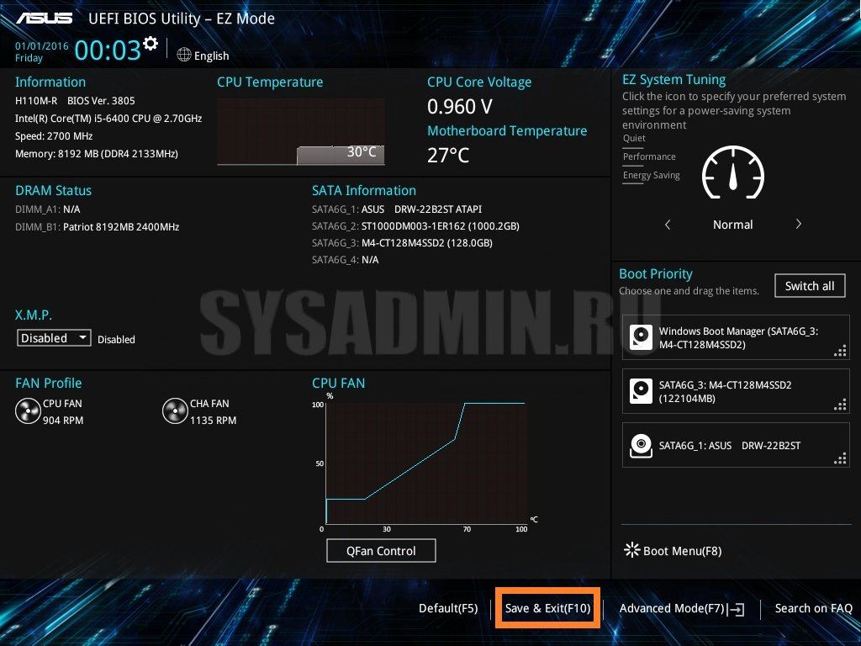The image size is (861, 646).
Task: Select the Energy Saving tuning mode
Action: point(651,176)
